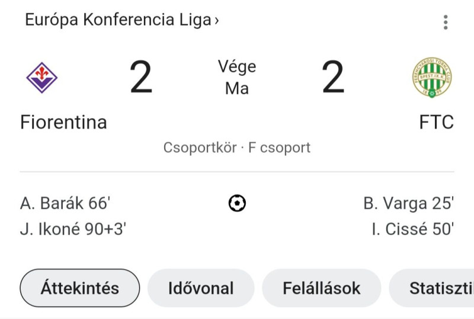Click FTC's score of 2
Image resolution: width=474 pixels, height=319 pixels.
click(x=333, y=77)
